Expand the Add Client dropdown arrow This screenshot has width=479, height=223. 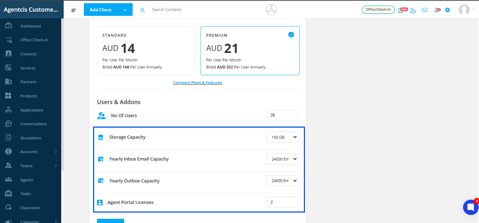click(x=125, y=10)
